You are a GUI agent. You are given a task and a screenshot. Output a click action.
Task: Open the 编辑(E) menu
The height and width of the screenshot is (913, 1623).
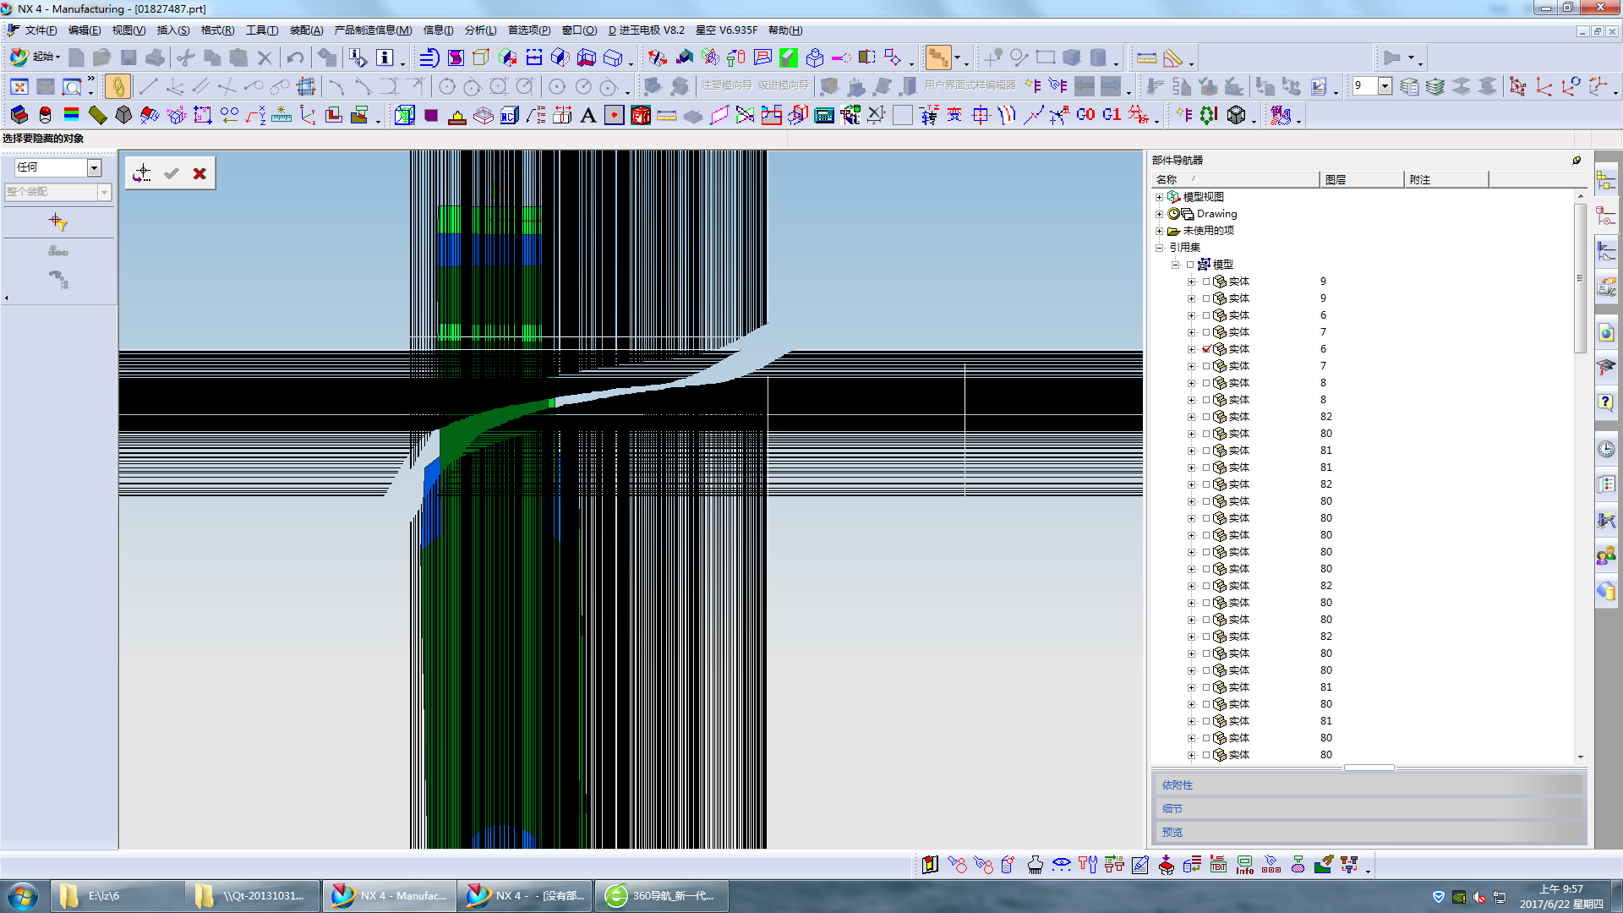[84, 30]
